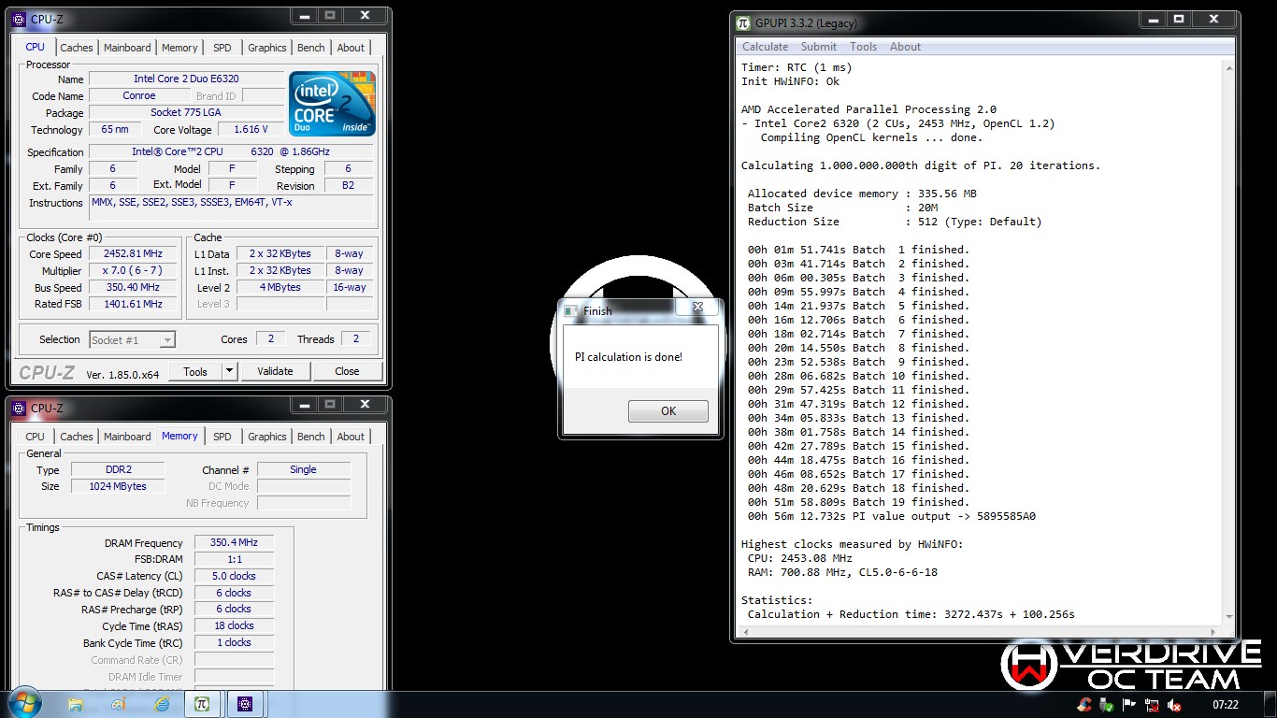
Task: Open the Tools menu in GPUPI
Action: [863, 47]
